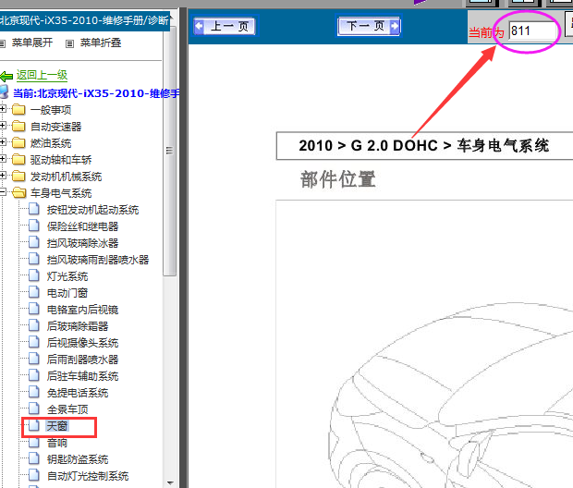This screenshot has height=488, width=573.
Task: Expand the 燃油系统 folder node
Action: [2, 141]
